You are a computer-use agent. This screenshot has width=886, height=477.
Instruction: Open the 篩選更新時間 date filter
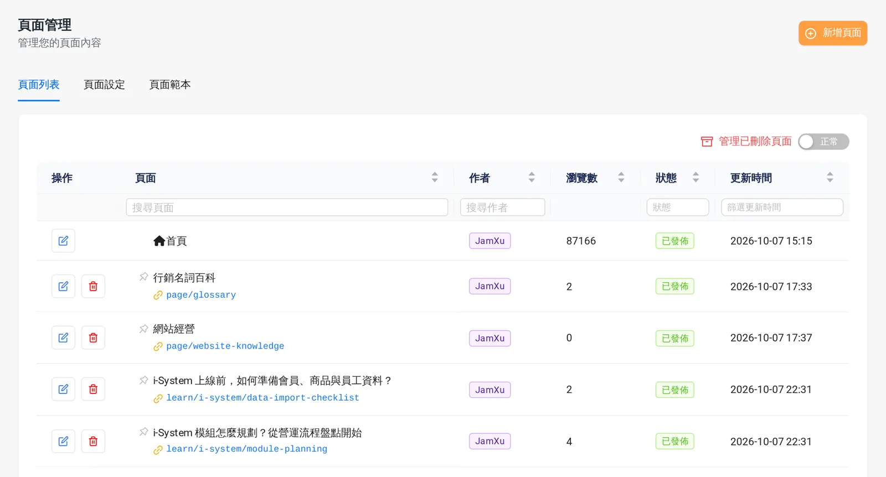782,208
